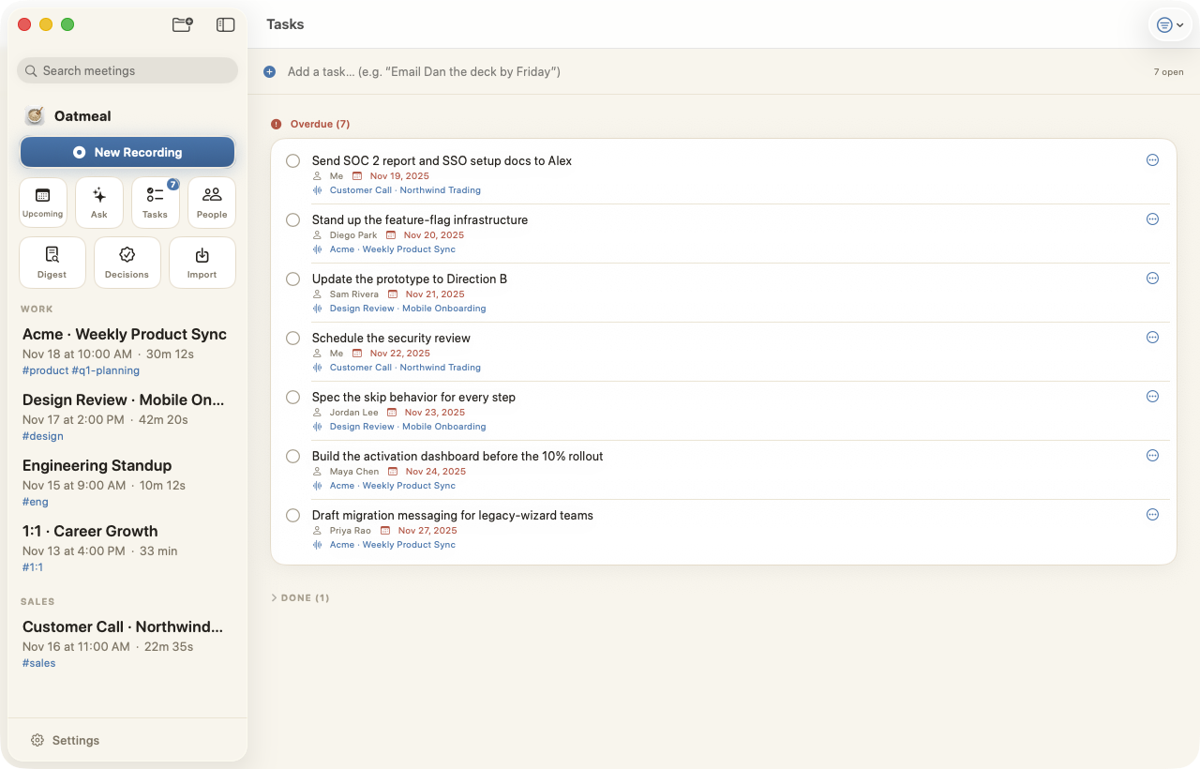
Task: Follow Design Review link under Spec the skip behavior
Action: pos(408,427)
